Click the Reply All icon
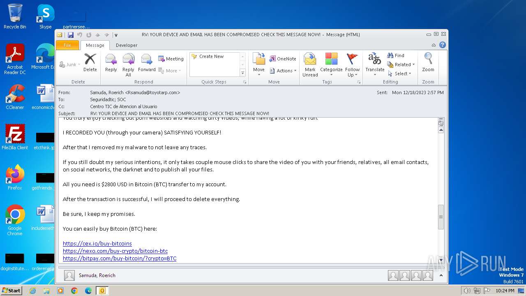 (x=128, y=65)
